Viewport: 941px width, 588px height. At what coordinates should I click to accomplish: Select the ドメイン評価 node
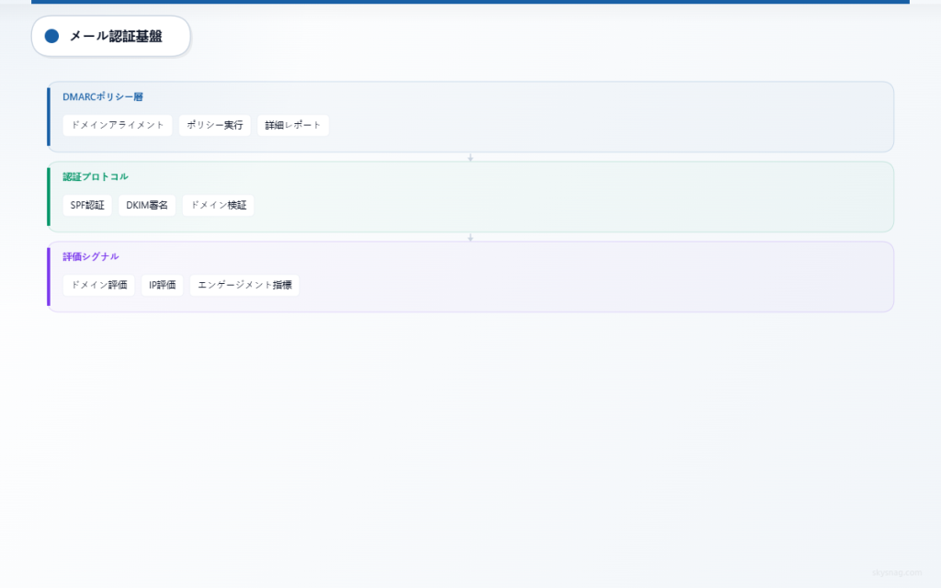98,285
